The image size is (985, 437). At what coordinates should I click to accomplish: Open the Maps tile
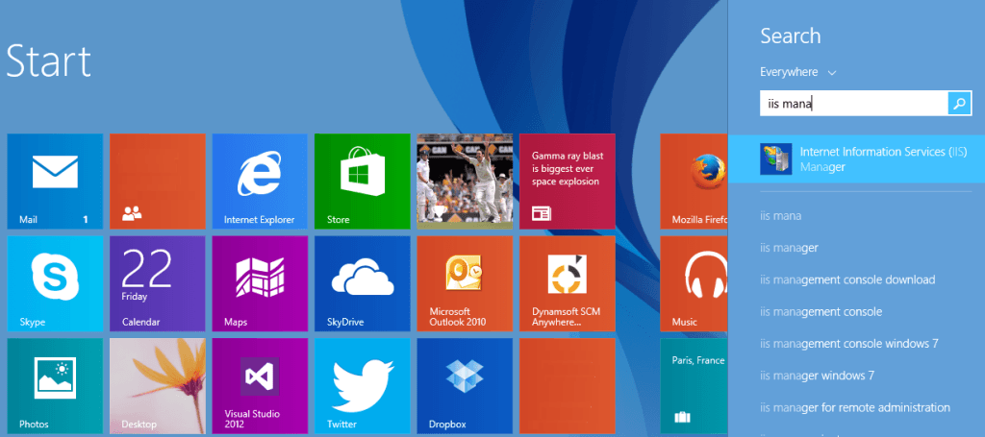pos(260,283)
